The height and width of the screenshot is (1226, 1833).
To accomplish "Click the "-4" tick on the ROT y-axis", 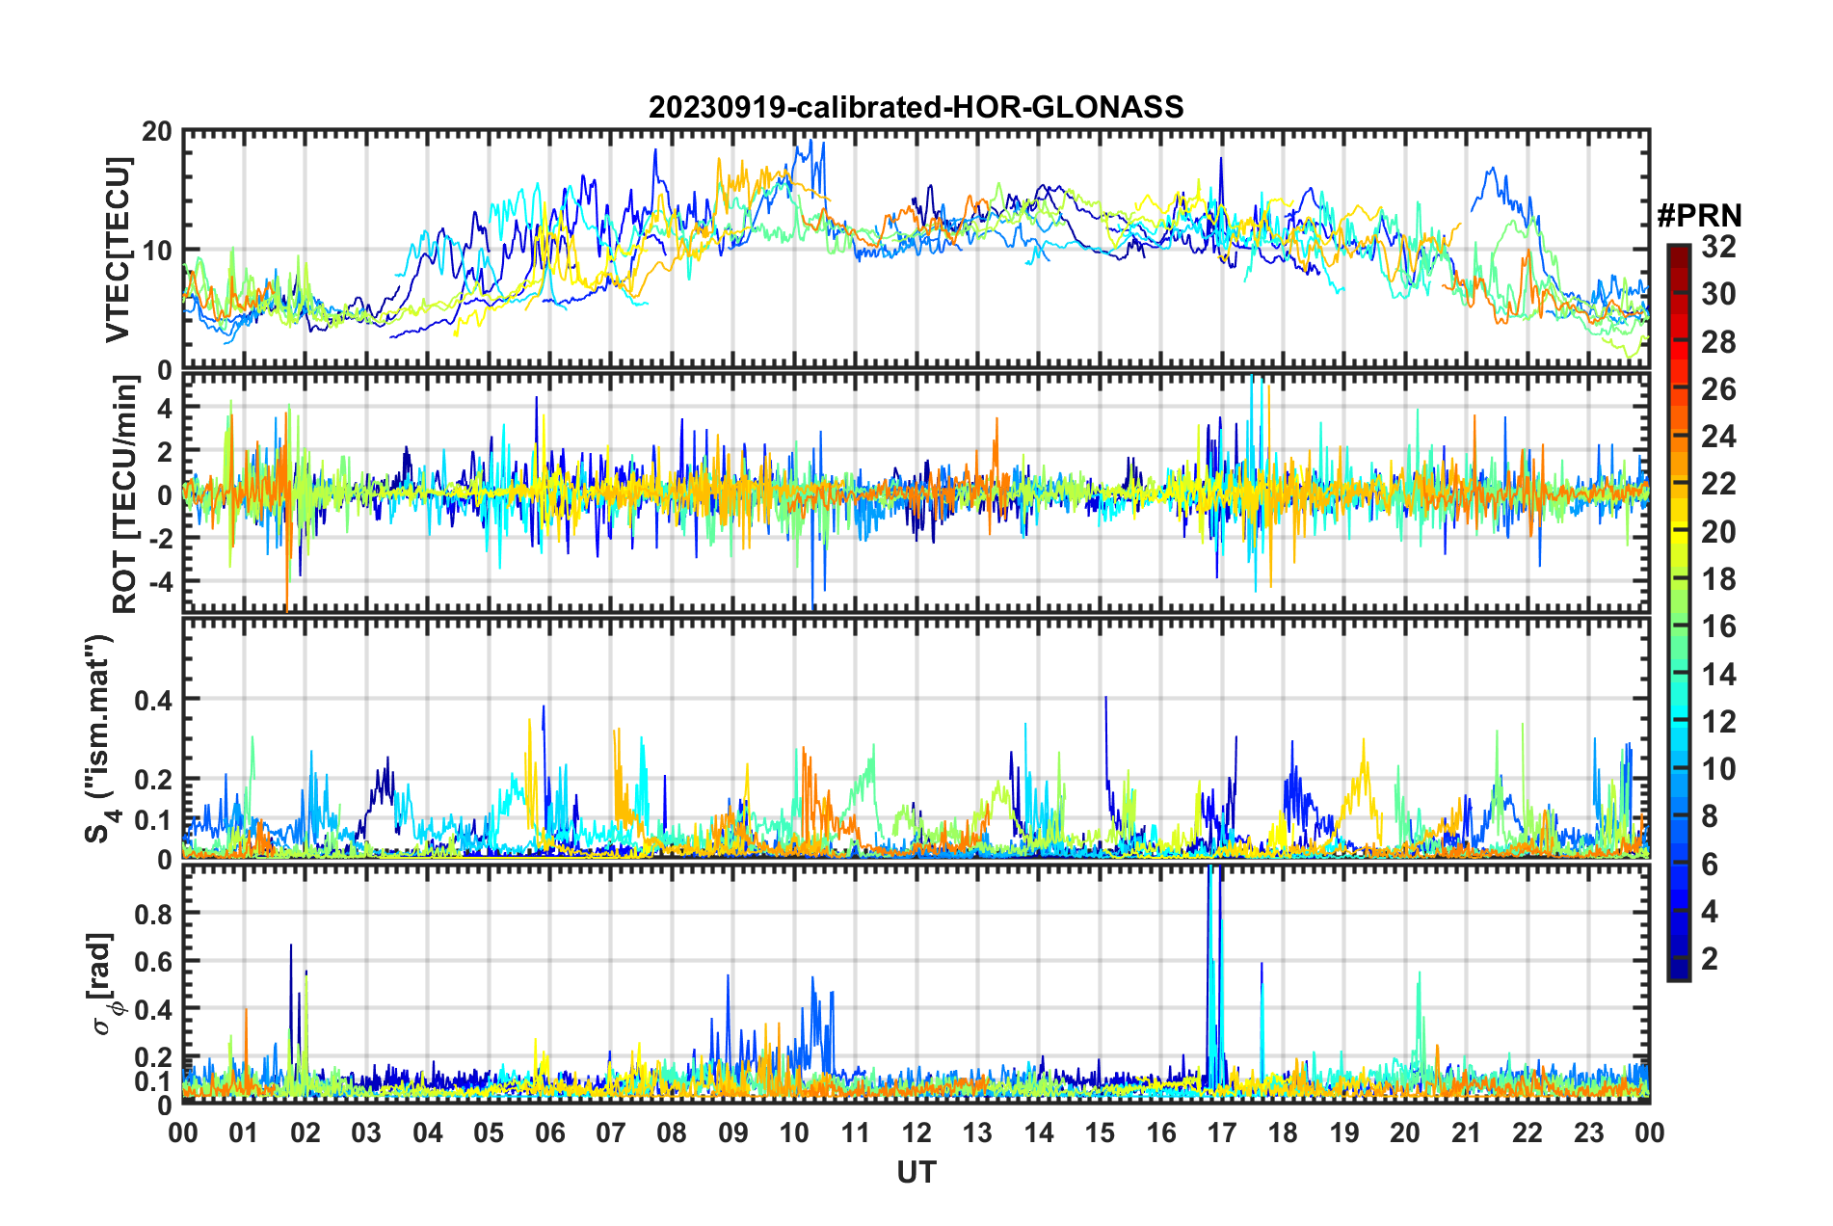I will click(x=159, y=581).
